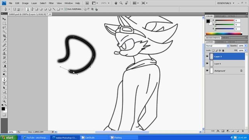Select the Eraser tool
The image size is (249, 140).
coord(4,62)
